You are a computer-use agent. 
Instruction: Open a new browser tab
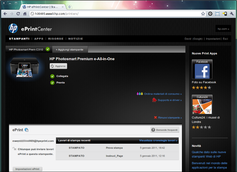(x=69, y=7)
